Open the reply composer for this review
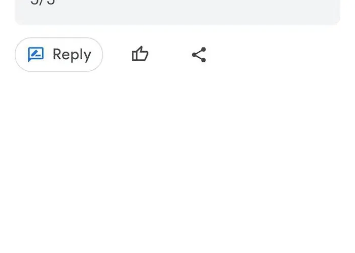 coord(59,55)
